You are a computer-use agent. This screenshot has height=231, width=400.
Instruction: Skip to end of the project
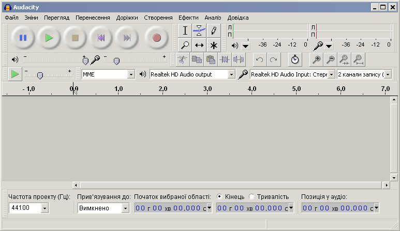[127, 38]
